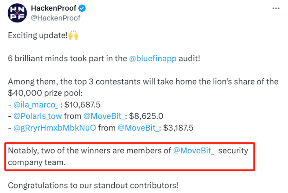Click @MoveBit_ mention beside @Polaris_tow

pos(104,116)
